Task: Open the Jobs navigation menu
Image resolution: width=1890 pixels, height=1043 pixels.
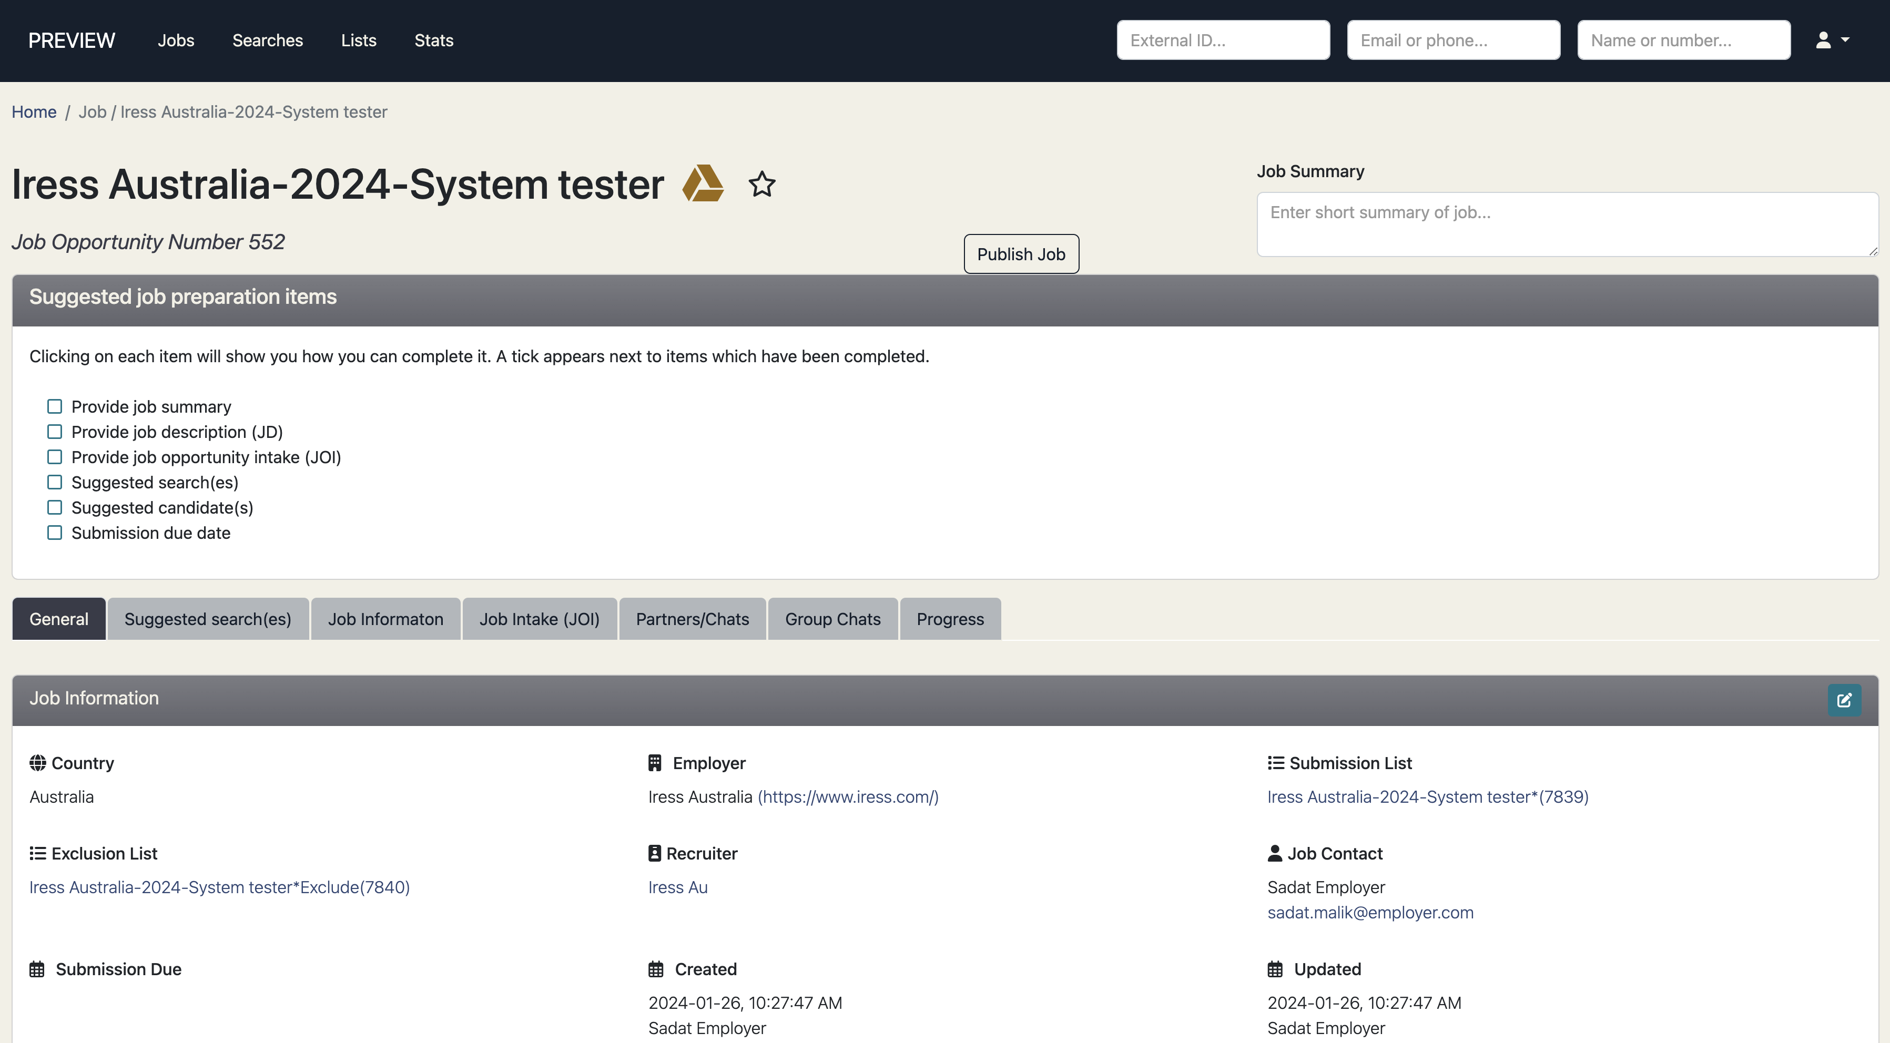Action: (176, 40)
